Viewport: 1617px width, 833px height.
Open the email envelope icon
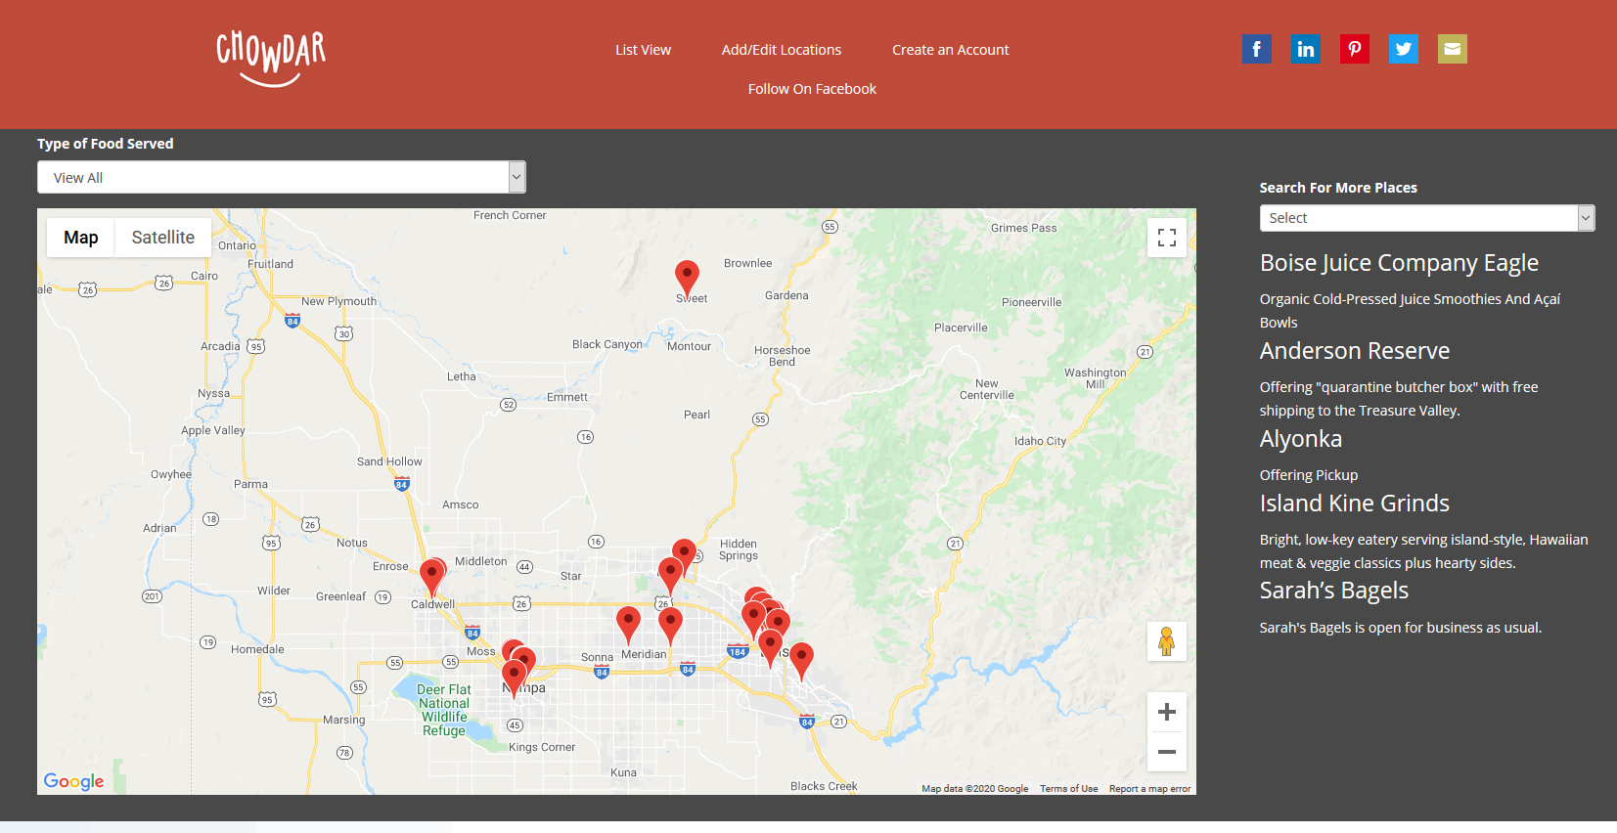pyautogui.click(x=1452, y=49)
